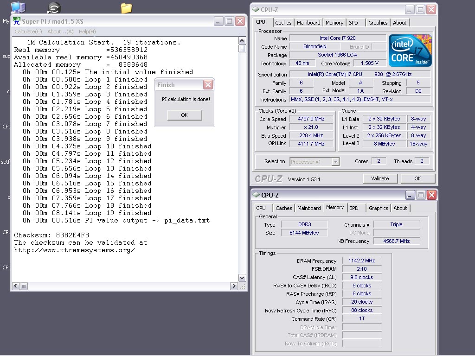
Task: Click the Level 3 cache value '8 MBytes'
Action: [x=385, y=144]
